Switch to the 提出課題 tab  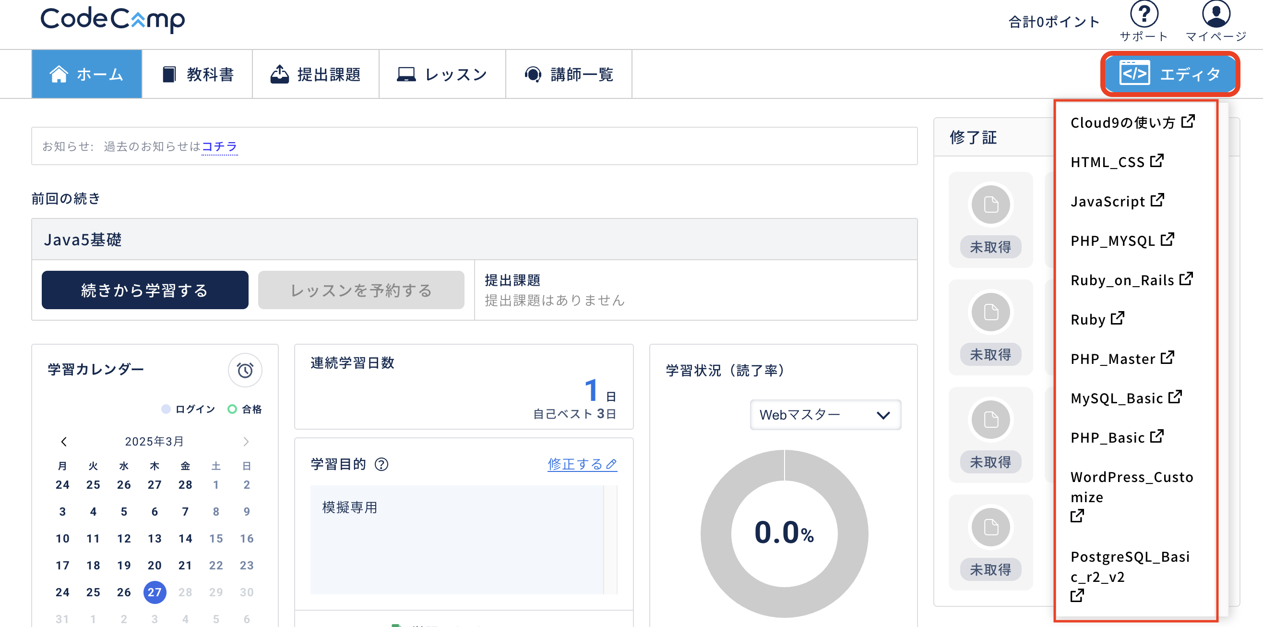(316, 74)
